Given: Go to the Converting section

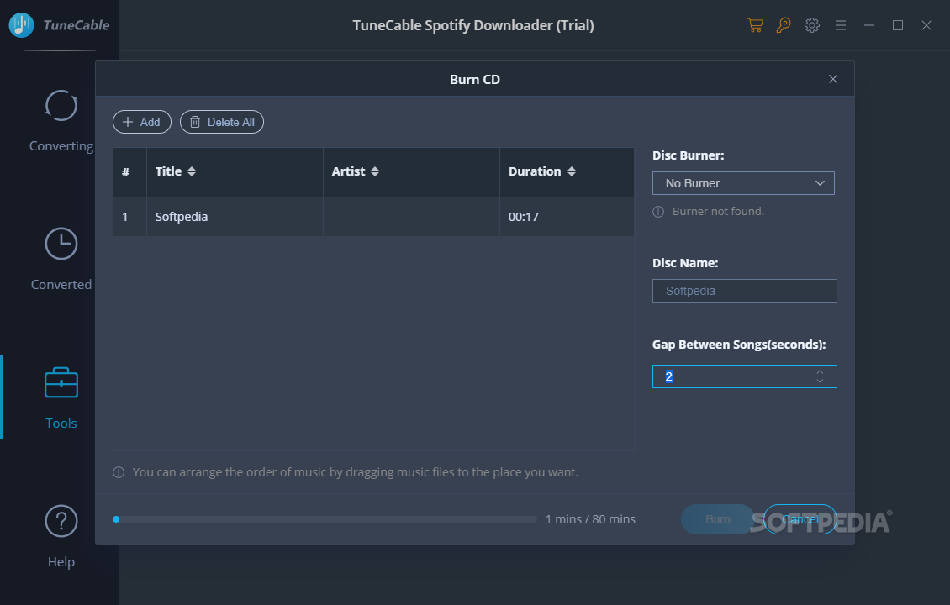Looking at the screenshot, I should click(x=61, y=120).
